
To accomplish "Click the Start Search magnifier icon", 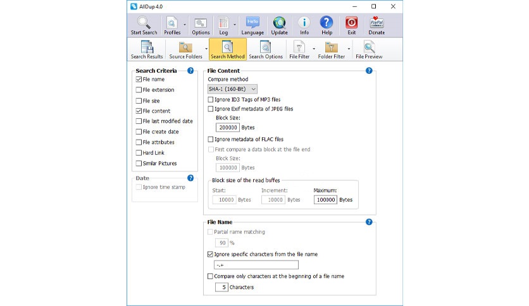I will click(144, 23).
